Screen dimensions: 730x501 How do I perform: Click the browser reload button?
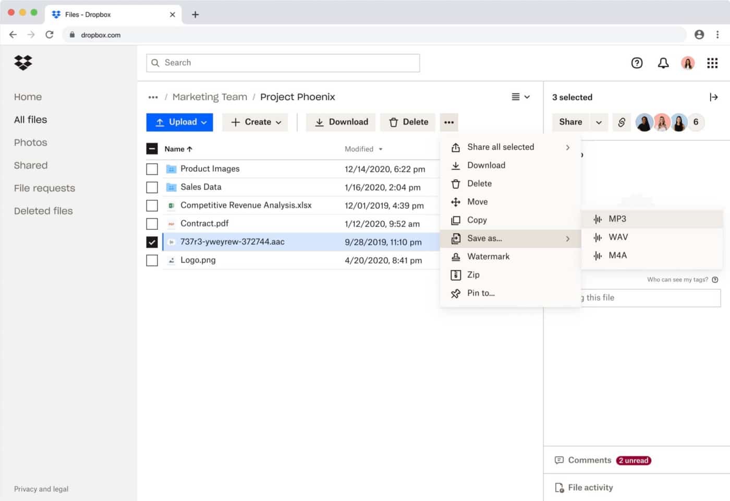click(x=50, y=34)
